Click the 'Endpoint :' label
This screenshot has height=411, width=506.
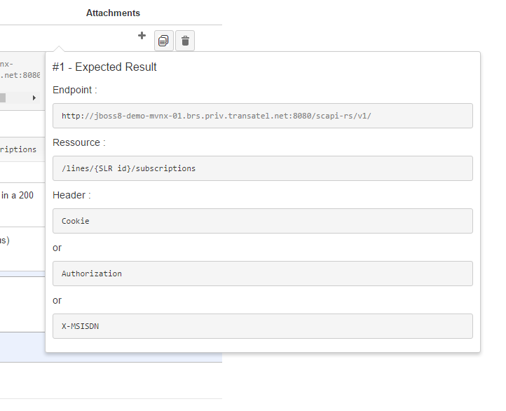point(75,90)
